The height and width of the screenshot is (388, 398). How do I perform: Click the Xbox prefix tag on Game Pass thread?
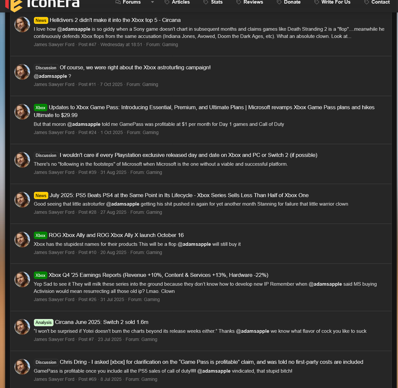point(40,108)
